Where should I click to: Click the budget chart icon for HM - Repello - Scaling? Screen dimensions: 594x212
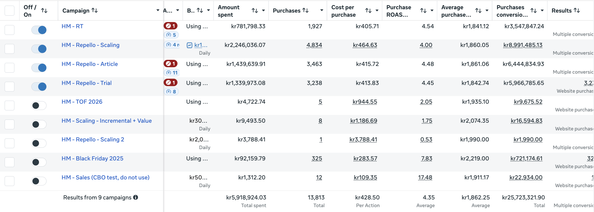pos(190,45)
